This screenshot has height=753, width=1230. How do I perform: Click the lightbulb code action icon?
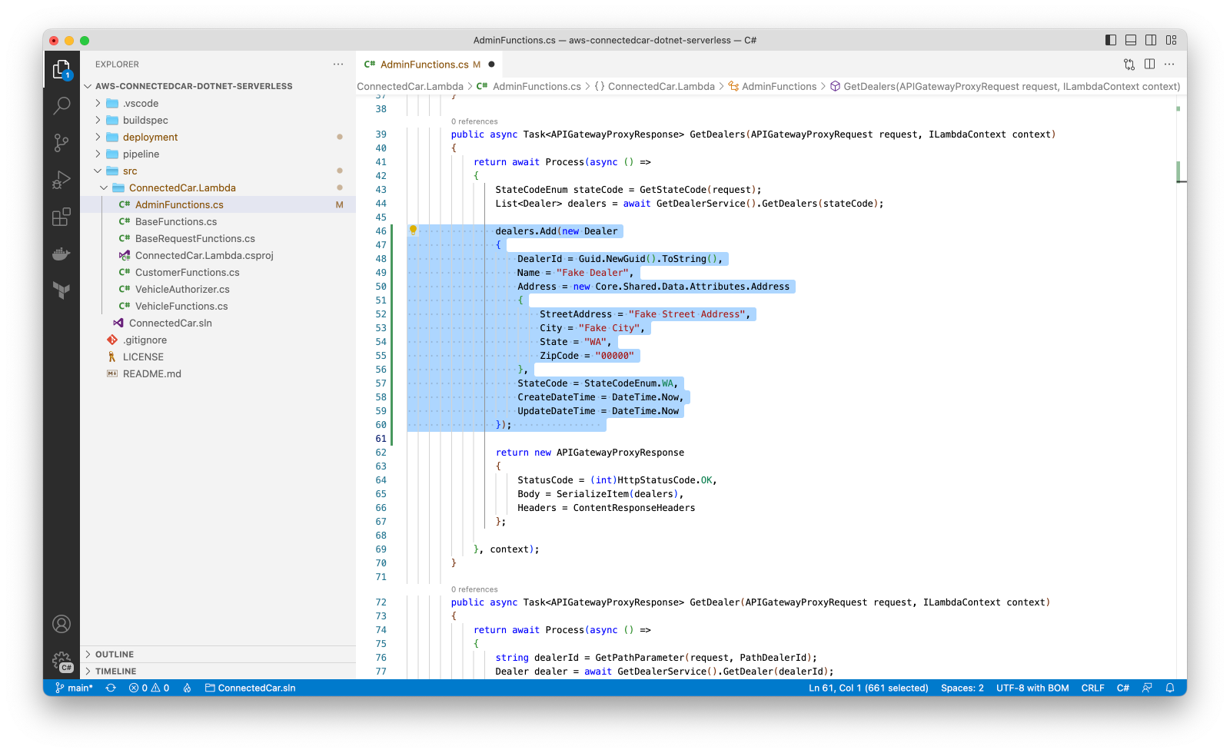pyautogui.click(x=413, y=231)
